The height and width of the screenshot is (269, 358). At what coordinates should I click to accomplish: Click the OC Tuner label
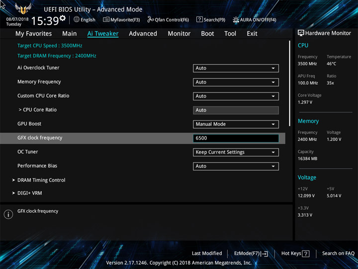pyautogui.click(x=28, y=151)
